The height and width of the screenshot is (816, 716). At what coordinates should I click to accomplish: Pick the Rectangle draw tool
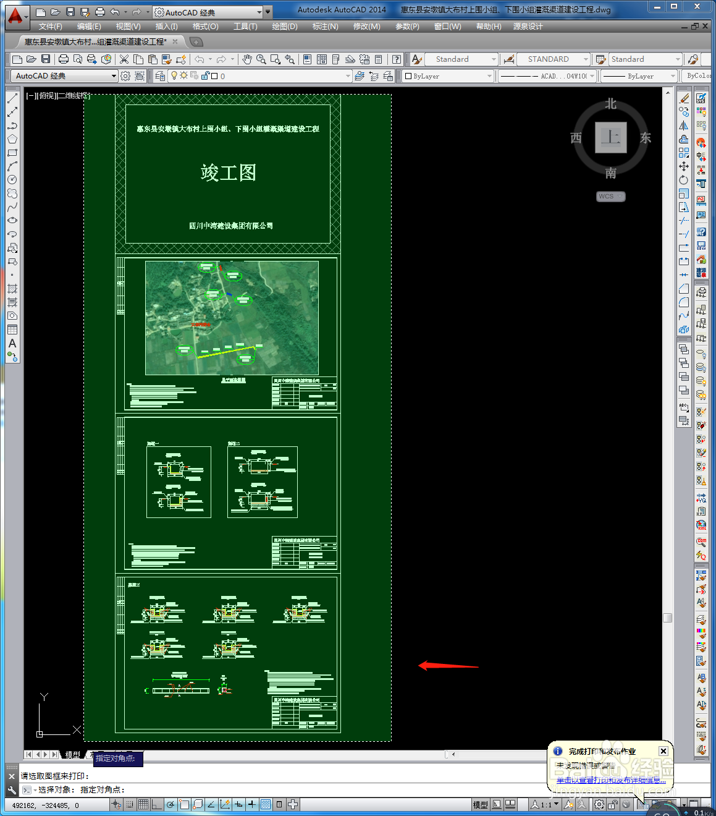12,153
